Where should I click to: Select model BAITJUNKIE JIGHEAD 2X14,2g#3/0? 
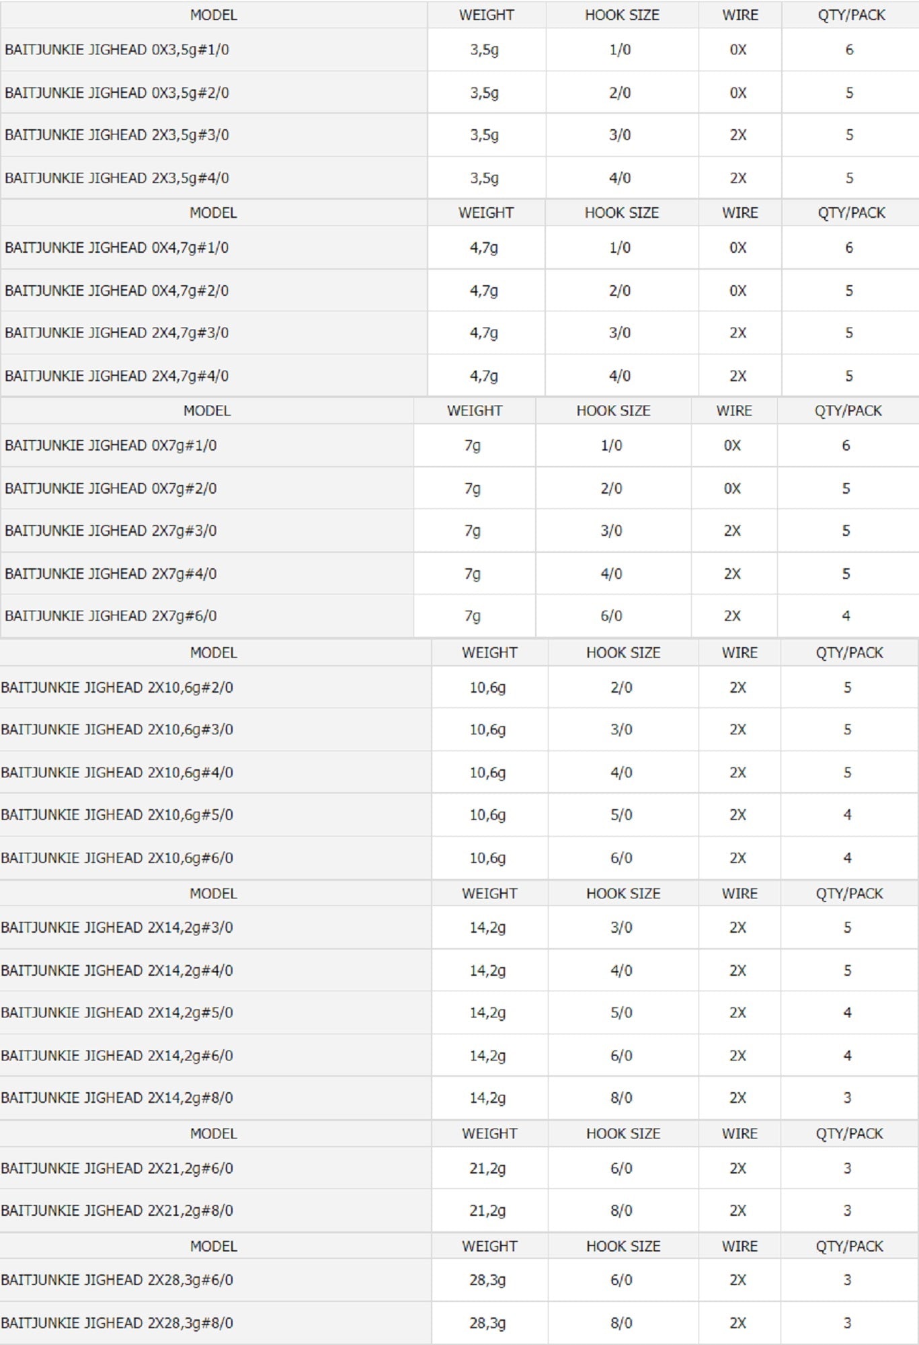(117, 928)
